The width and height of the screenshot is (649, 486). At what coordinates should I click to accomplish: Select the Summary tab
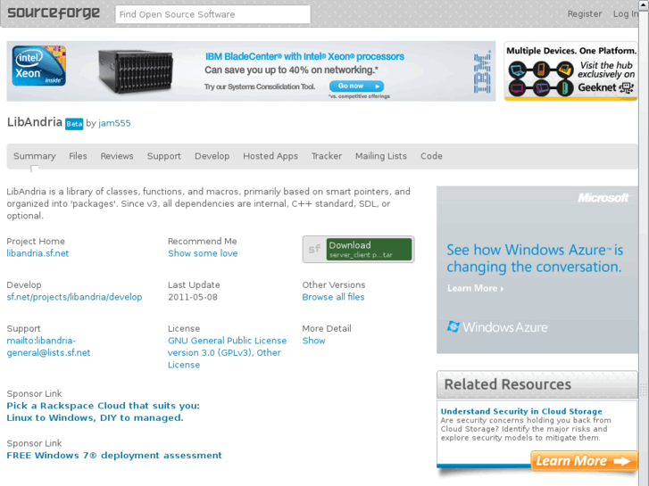[34, 156]
